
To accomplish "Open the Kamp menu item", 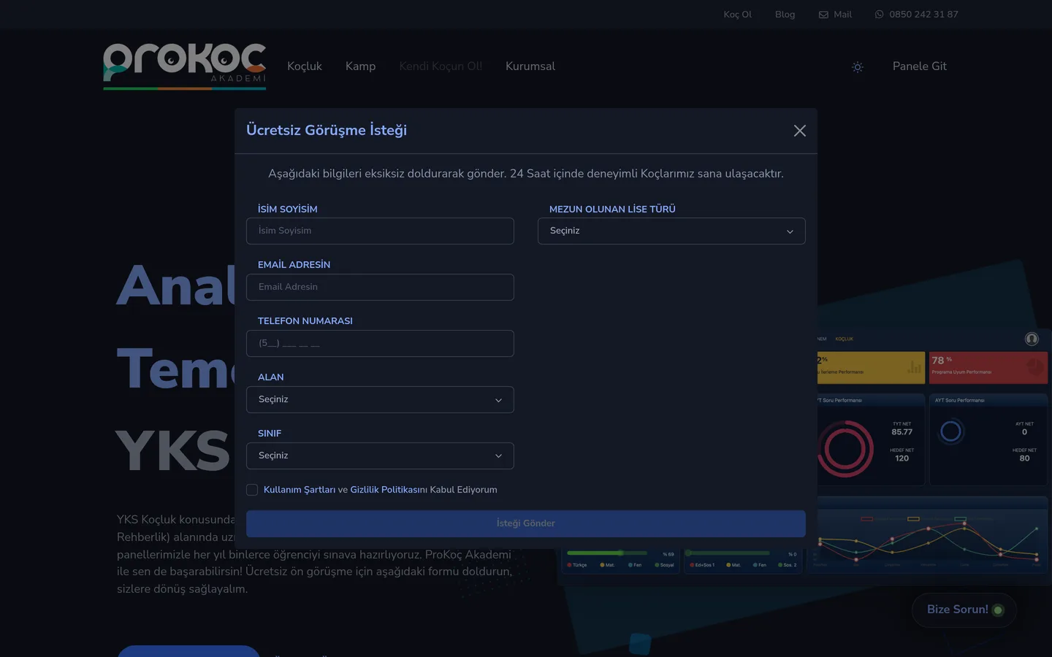I will point(360,66).
